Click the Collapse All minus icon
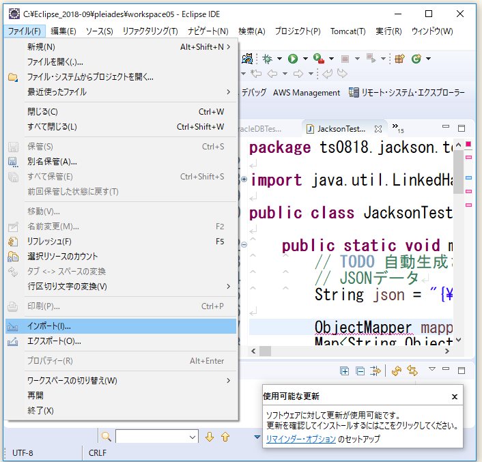The height and width of the screenshot is (462, 482). (360, 371)
